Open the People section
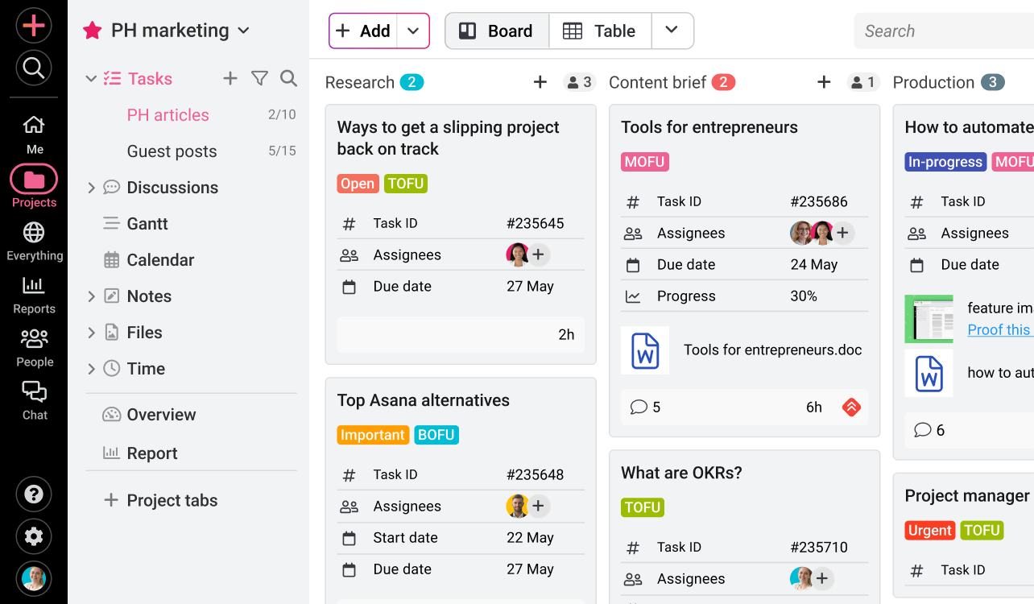This screenshot has height=604, width=1034. [x=33, y=339]
